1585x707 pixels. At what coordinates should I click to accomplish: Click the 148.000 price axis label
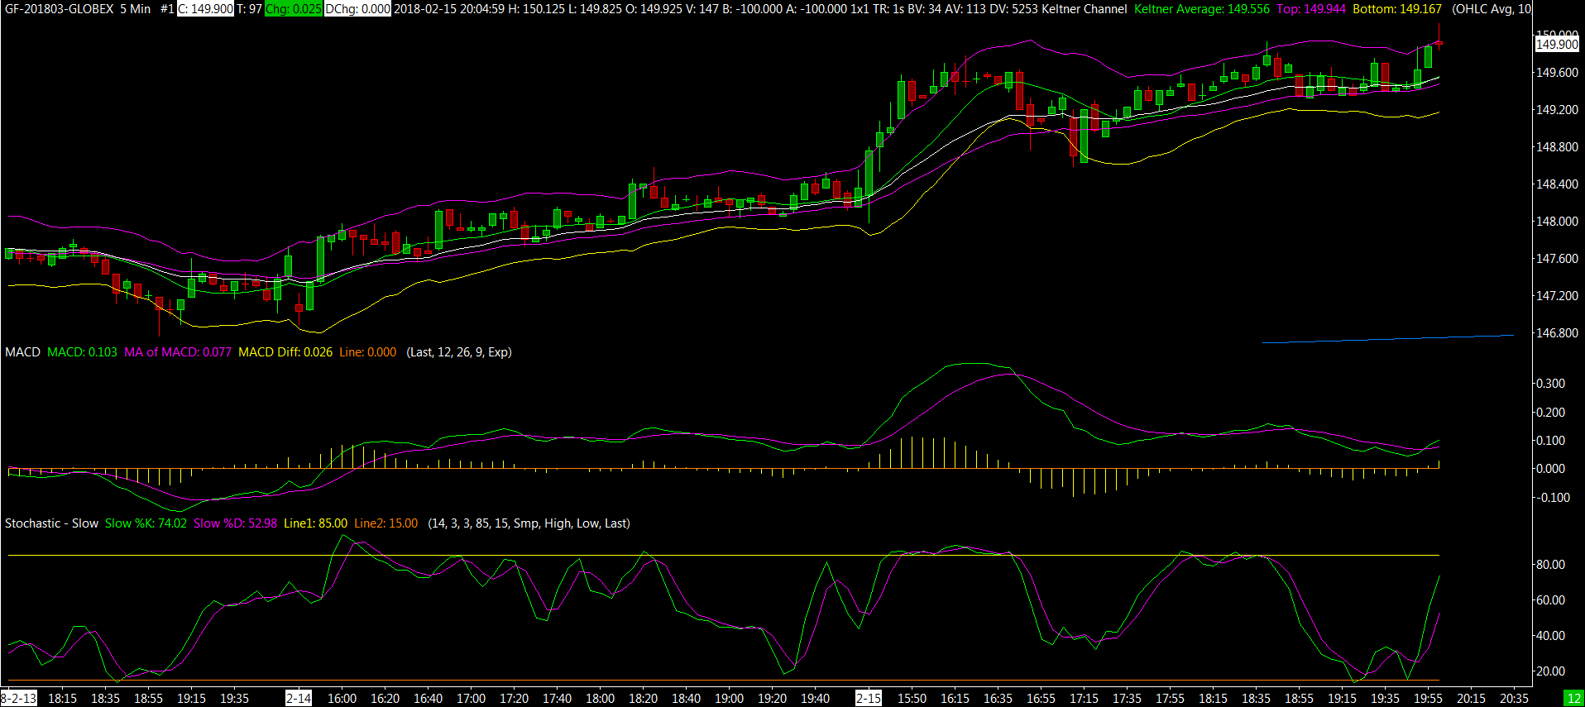(1557, 222)
